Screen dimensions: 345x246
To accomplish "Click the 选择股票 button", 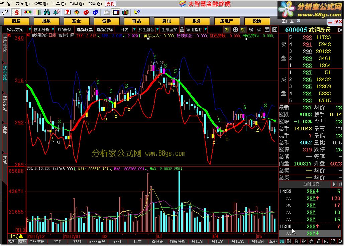I will tap(85, 29).
